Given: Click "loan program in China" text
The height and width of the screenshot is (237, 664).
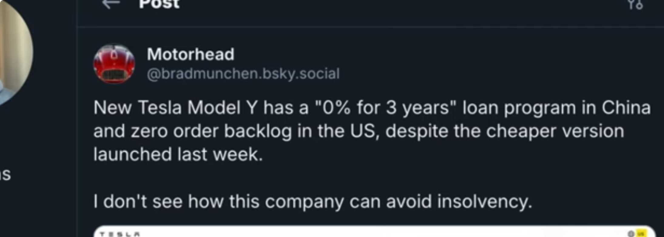Looking at the screenshot, I should [556, 108].
